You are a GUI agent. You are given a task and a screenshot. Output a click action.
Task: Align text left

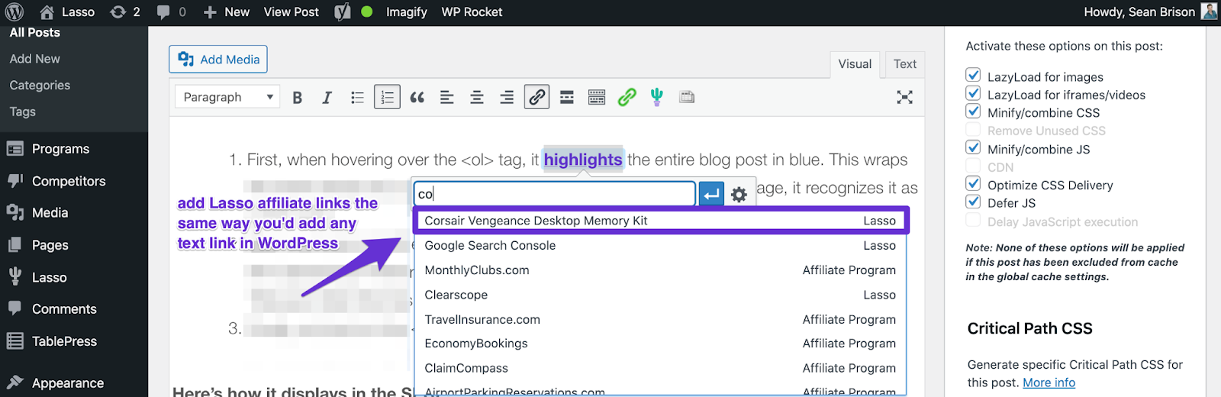click(447, 97)
